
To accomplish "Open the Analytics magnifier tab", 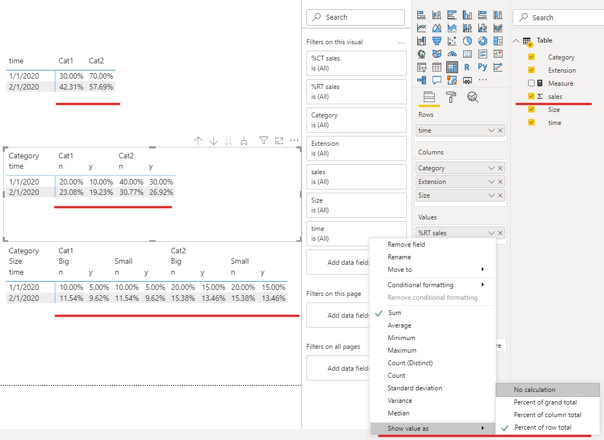I will (472, 97).
